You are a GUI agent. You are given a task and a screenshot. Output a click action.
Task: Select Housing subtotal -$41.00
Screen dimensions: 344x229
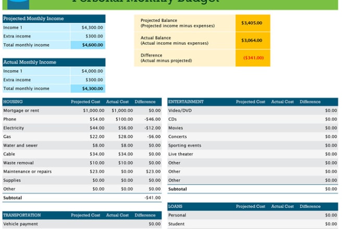153,198
